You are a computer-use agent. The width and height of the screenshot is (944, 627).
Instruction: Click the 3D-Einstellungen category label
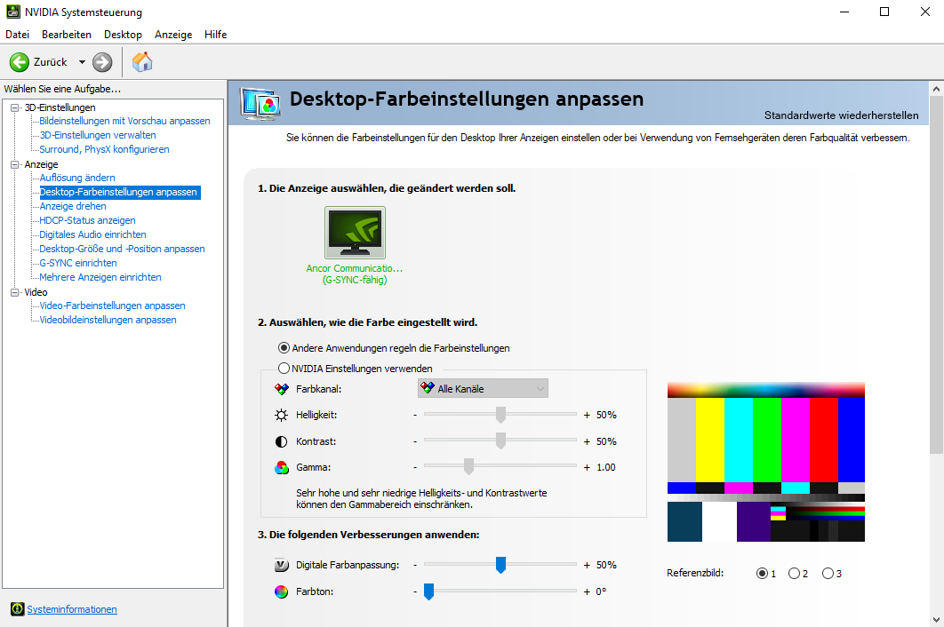(60, 107)
